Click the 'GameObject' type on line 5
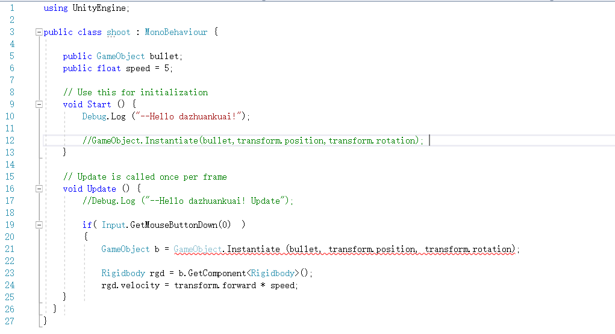Viewport: 615px width, 334px height. [121, 56]
